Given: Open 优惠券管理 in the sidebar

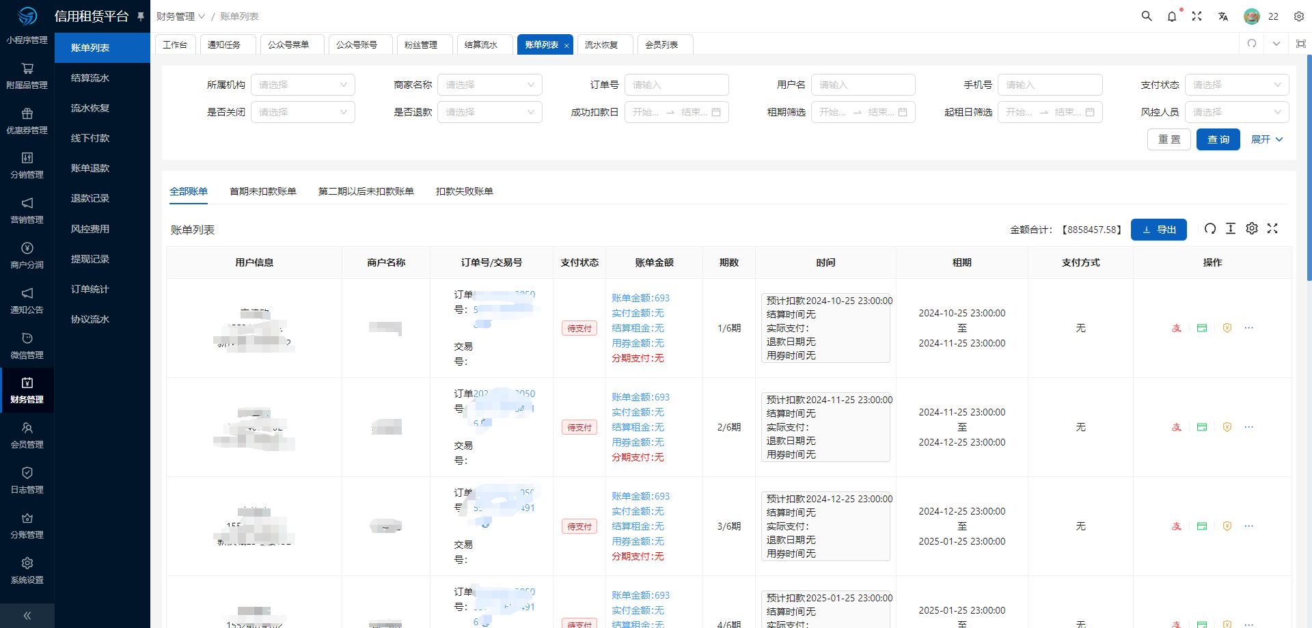Looking at the screenshot, I should pyautogui.click(x=27, y=121).
